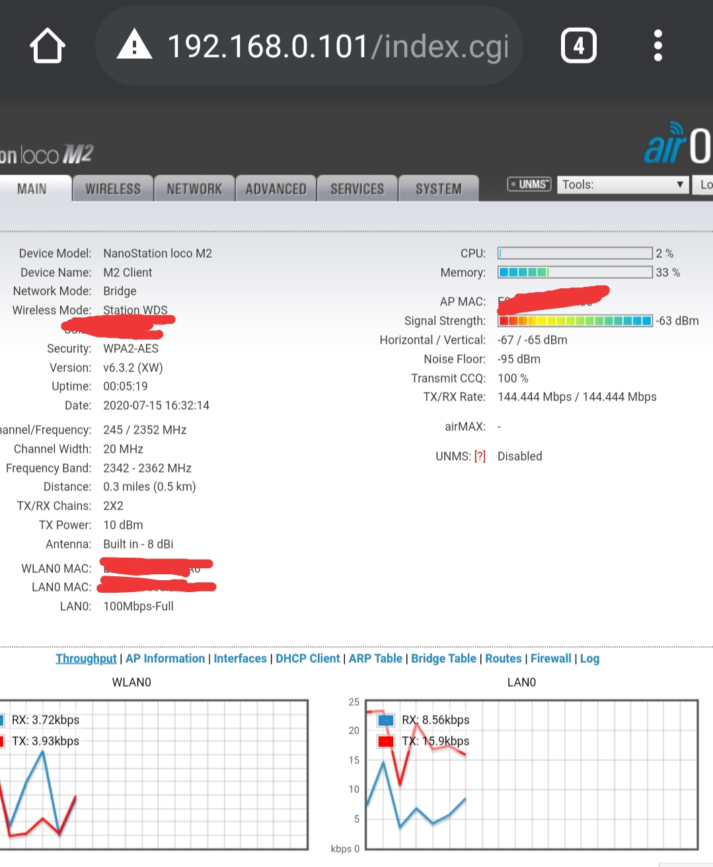Click the airOS logo
This screenshot has width=713, height=867.
tap(679, 143)
